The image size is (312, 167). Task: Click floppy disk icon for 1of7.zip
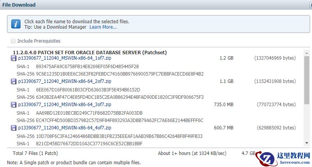[x=14, y=58]
